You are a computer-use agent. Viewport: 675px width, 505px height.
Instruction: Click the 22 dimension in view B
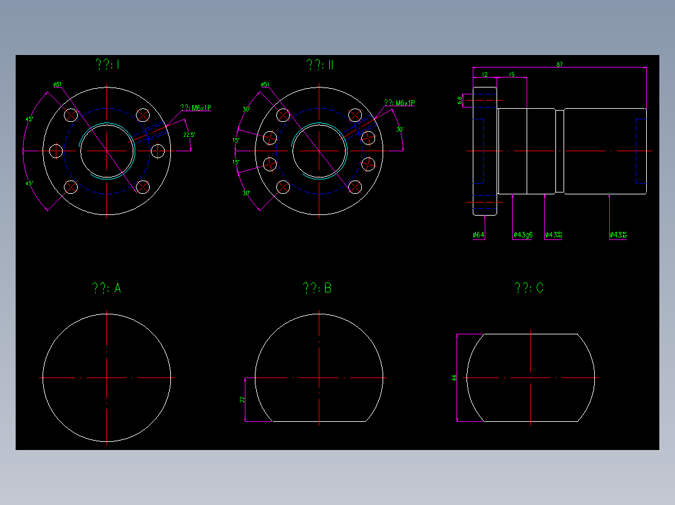point(242,399)
